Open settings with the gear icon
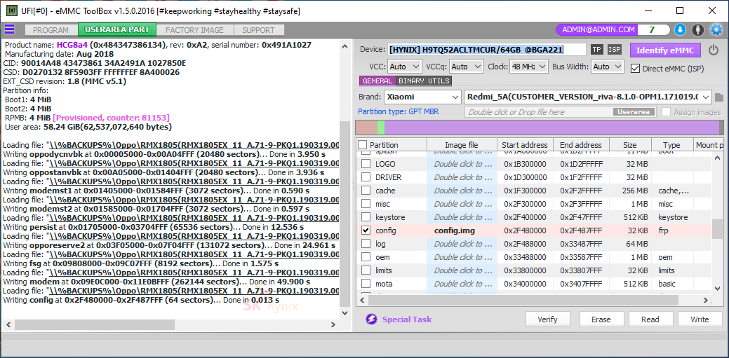Screen dimensions: 729x358 (x=716, y=29)
